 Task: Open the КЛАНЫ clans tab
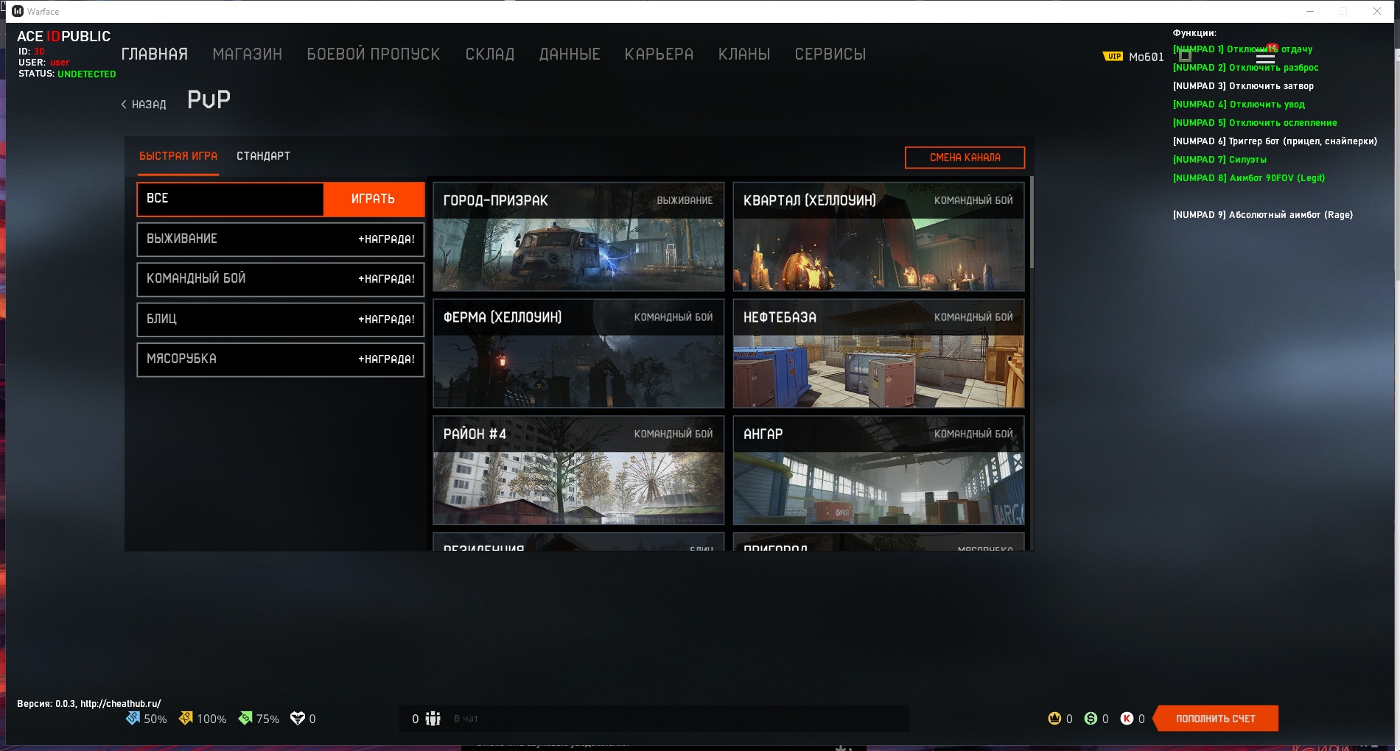click(x=743, y=54)
